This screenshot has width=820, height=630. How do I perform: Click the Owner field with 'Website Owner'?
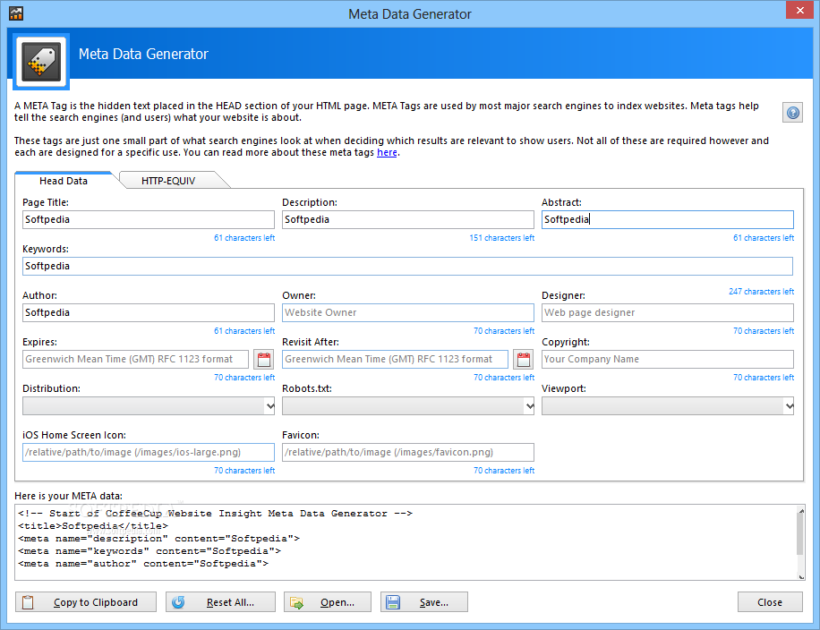click(x=408, y=312)
